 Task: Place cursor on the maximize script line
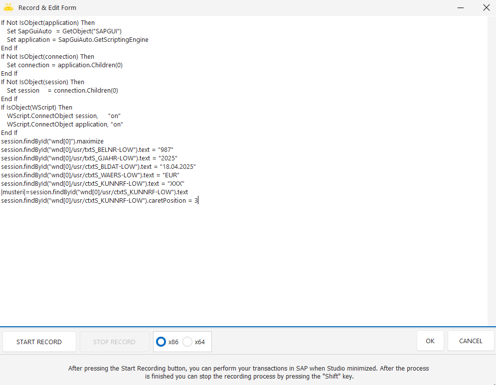pos(52,141)
